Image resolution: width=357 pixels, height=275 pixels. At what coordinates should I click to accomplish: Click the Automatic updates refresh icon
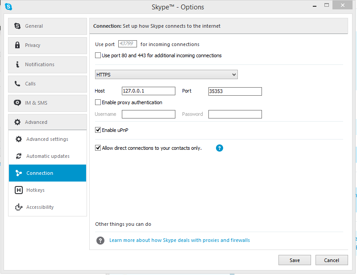[x=19, y=156]
